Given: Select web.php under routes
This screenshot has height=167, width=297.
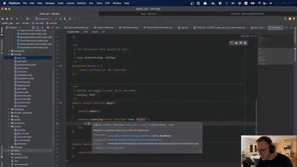Looking at the screenshot, I should [22, 144].
